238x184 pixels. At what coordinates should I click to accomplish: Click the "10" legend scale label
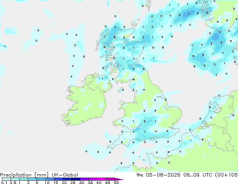coord(47,182)
